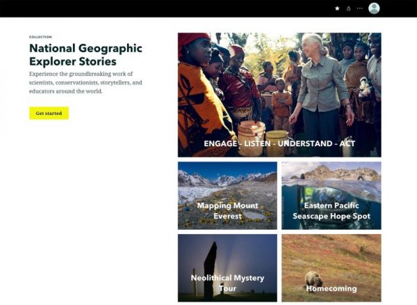This screenshot has width=417, height=305.
Task: Open the share icon in header
Action: pos(348,8)
